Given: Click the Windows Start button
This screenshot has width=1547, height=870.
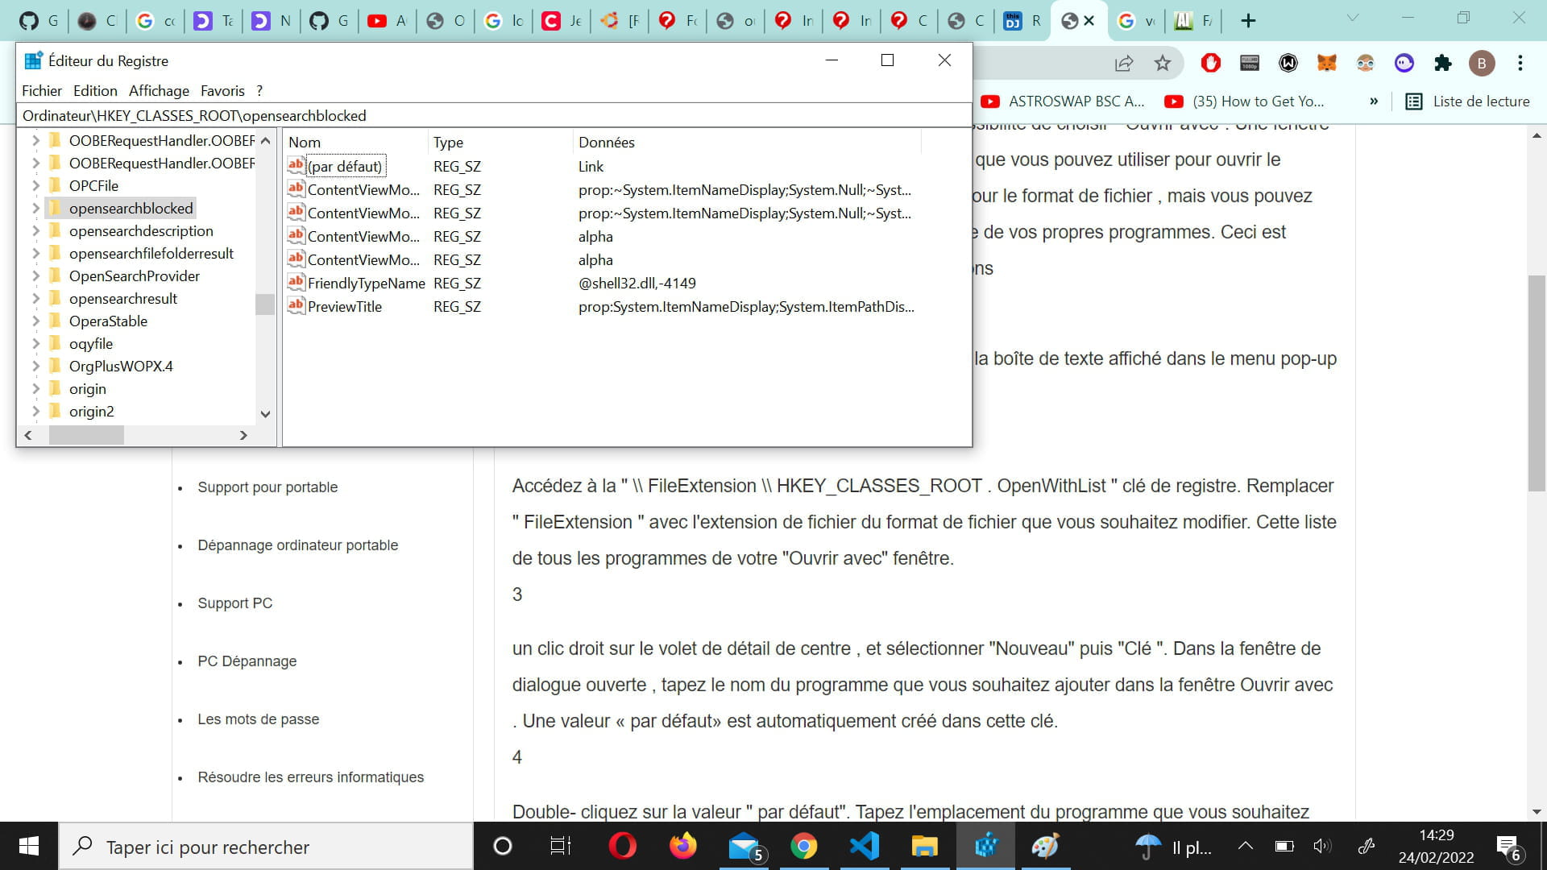Looking at the screenshot, I should [x=29, y=846].
